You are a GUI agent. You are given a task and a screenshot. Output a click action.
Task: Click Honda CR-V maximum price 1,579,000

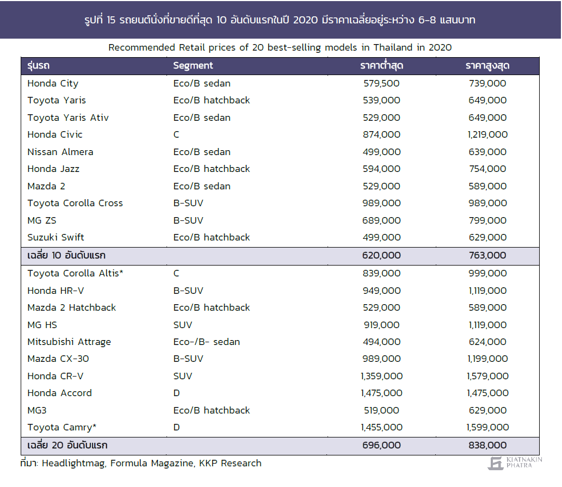point(487,377)
